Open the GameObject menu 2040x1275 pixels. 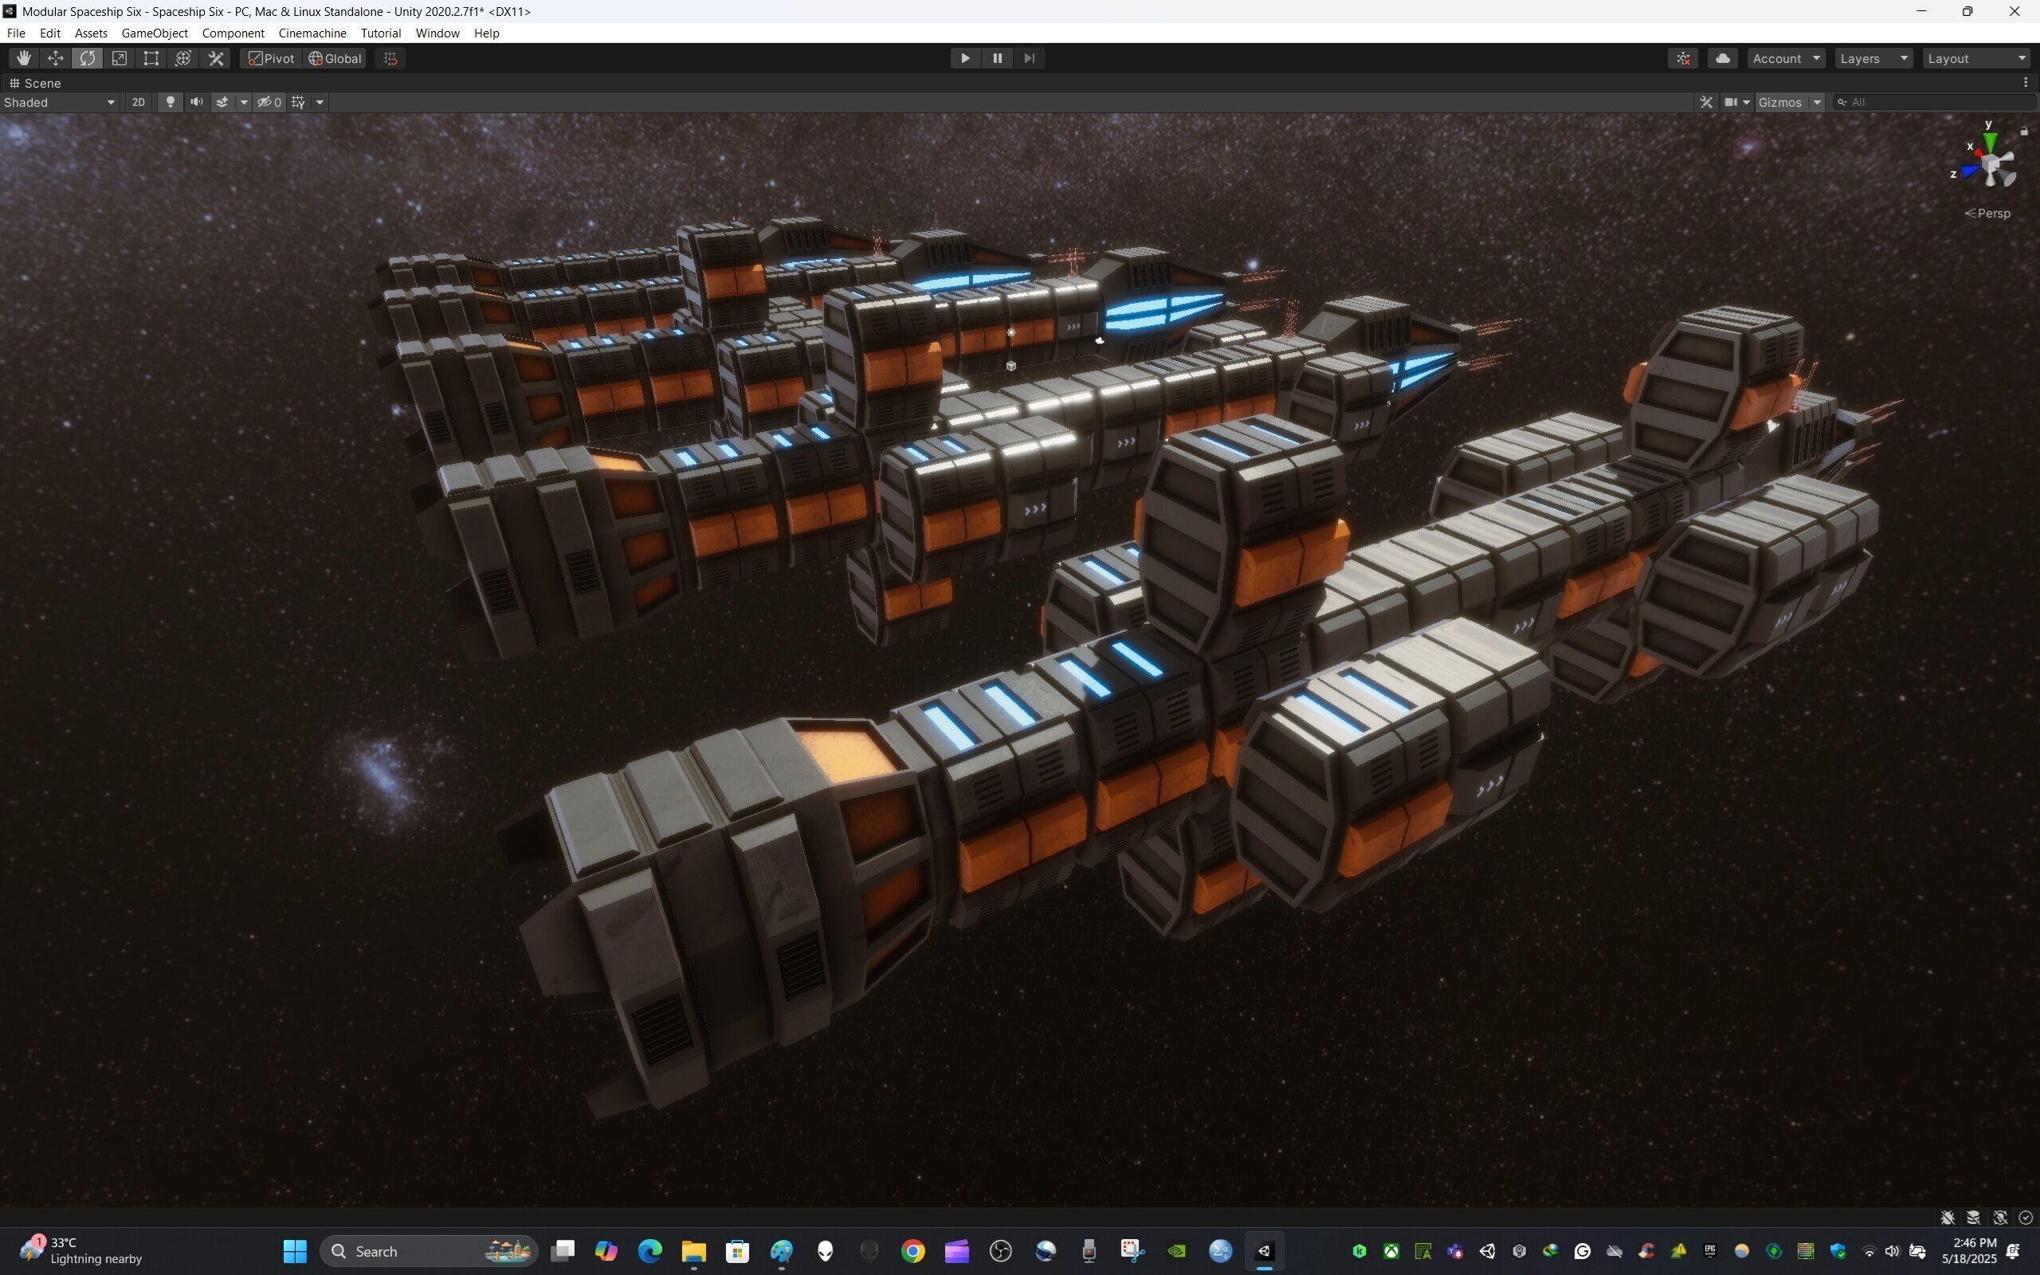click(155, 33)
